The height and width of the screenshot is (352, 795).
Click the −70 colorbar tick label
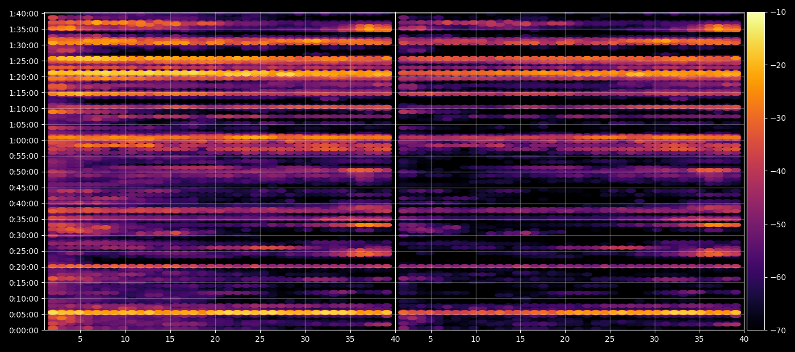pyautogui.click(x=777, y=330)
